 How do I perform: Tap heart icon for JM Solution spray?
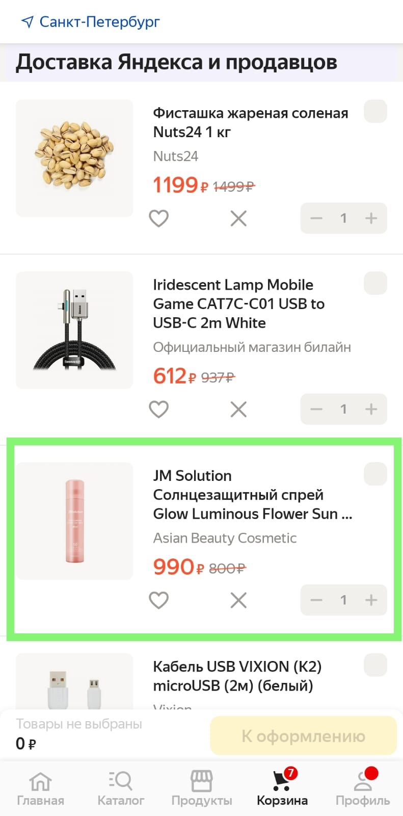point(158,600)
